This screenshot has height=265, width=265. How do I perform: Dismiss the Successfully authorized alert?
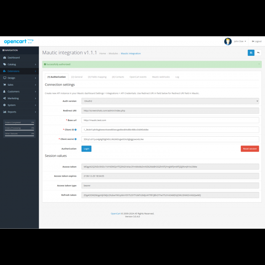tap(258, 64)
